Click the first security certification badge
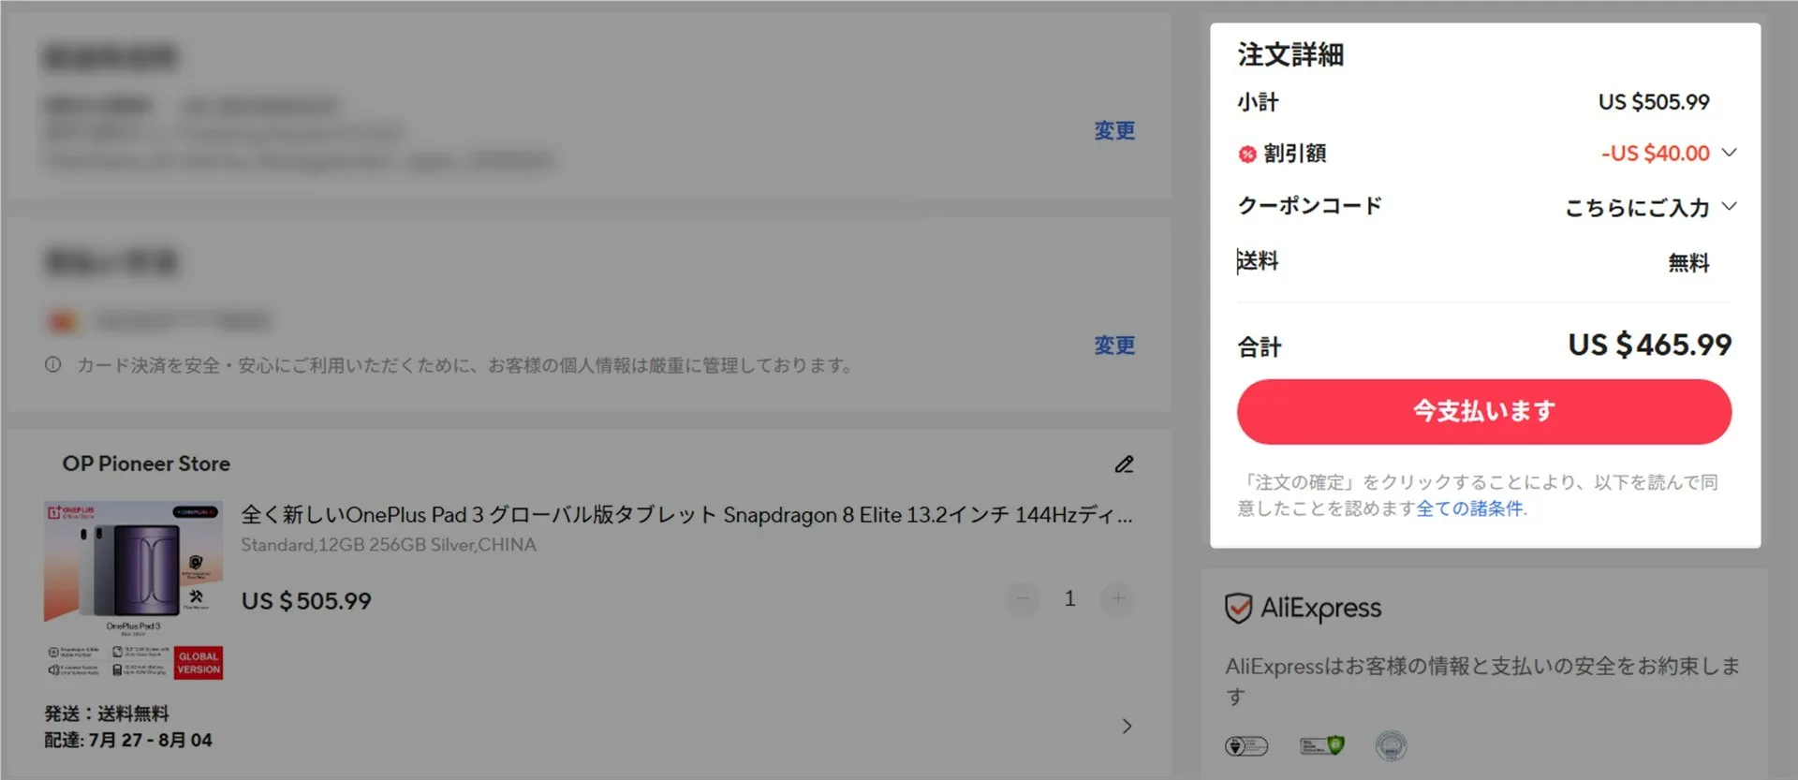 coord(1246,746)
